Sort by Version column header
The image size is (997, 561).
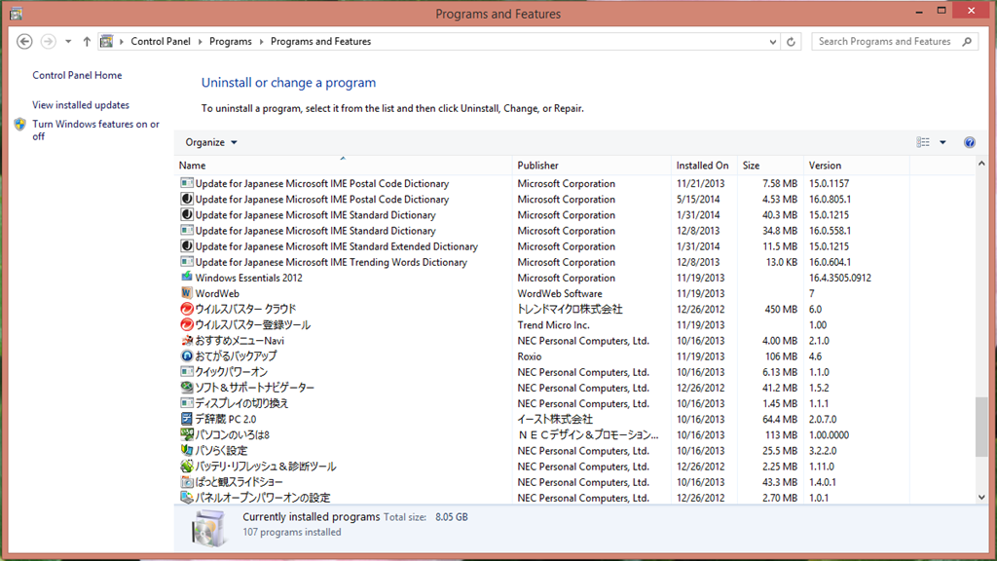857,166
